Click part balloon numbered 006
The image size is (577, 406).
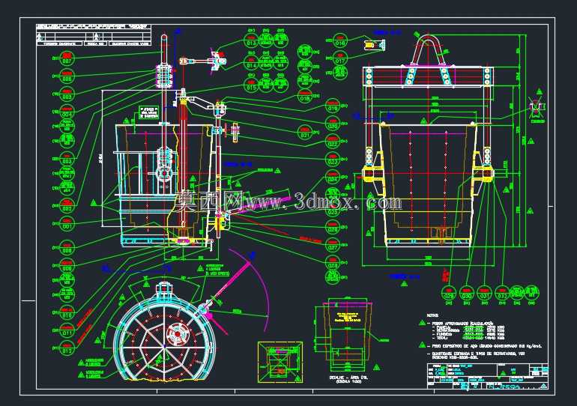click(x=67, y=77)
